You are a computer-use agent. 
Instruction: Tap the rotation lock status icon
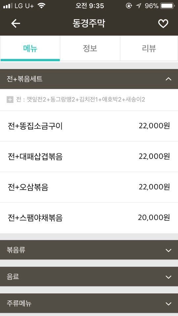(129, 6)
